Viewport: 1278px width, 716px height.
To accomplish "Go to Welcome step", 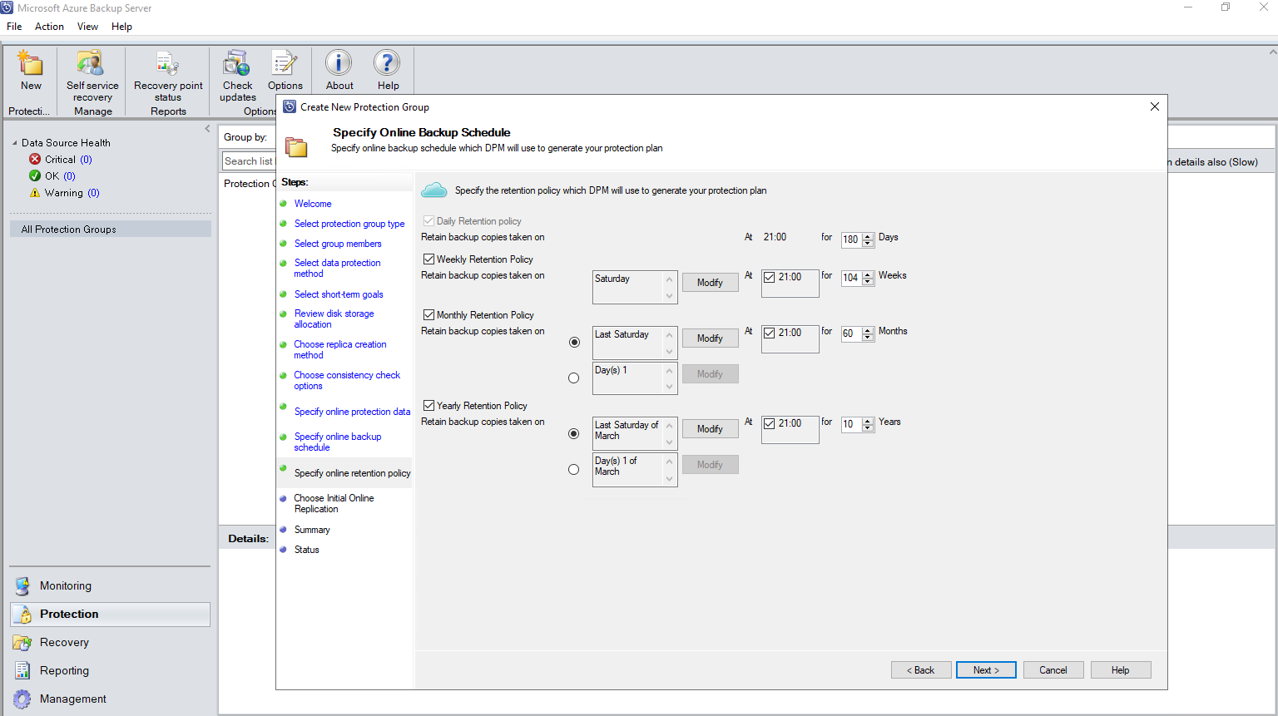I will [313, 204].
